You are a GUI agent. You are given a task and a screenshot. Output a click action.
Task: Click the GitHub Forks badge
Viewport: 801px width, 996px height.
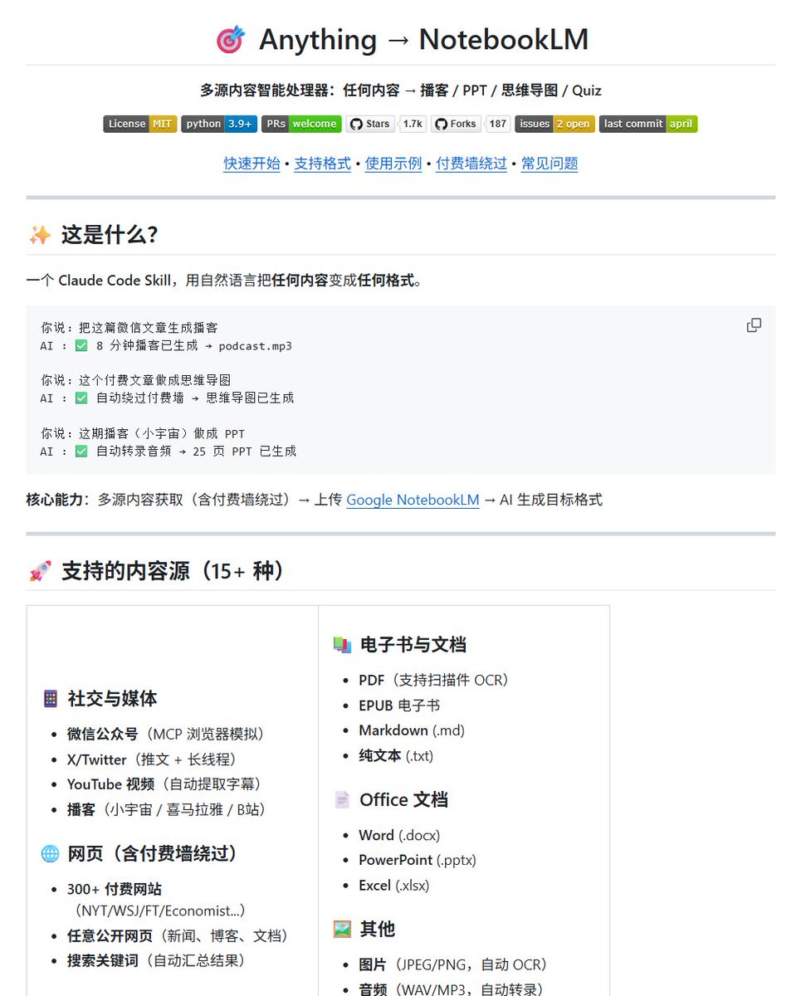[x=456, y=124]
